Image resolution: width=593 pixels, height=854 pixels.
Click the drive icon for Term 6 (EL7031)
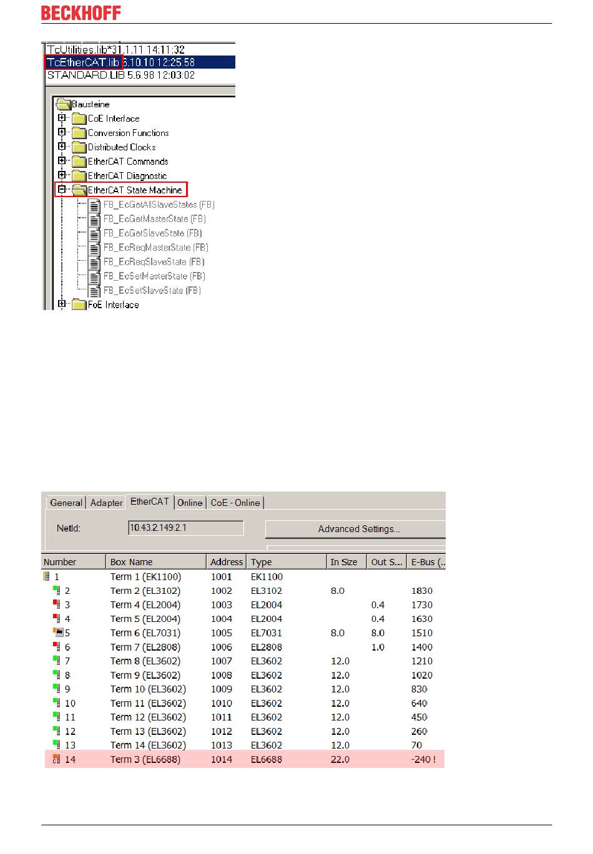58,633
